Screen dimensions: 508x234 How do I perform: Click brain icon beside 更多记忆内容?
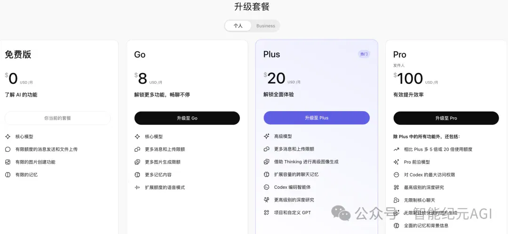click(x=137, y=175)
